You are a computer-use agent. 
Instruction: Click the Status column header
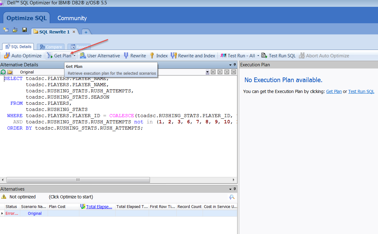click(11, 207)
